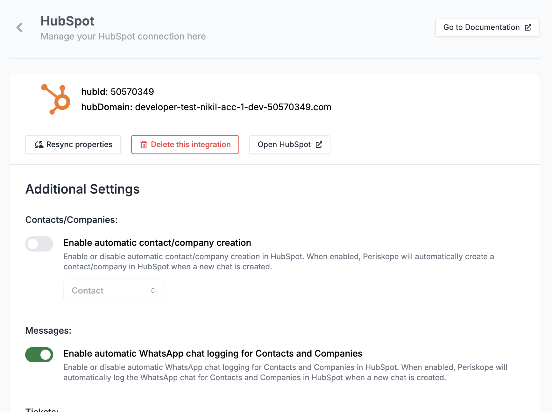Click the hubDomain developer-test-nikil-acc-1-dev-50570349.com text
Viewport: 552px width, 412px height.
206,107
